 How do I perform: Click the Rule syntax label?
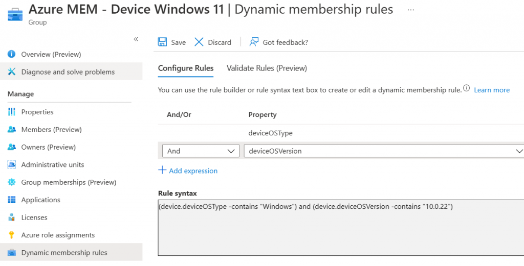178,194
